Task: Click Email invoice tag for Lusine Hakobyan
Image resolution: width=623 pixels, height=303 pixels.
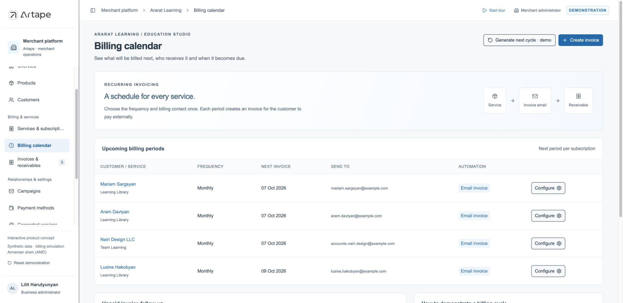Action: click(474, 271)
